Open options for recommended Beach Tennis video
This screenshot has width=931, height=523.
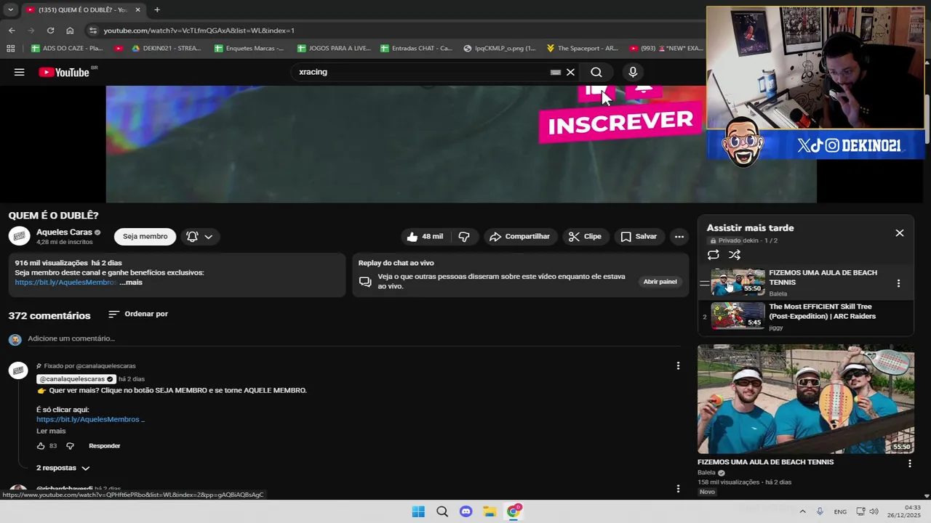click(910, 463)
